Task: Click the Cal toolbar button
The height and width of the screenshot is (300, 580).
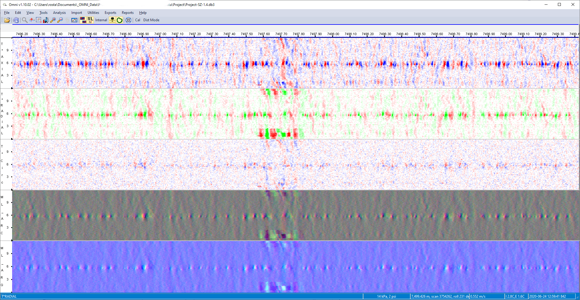Action: tap(137, 20)
